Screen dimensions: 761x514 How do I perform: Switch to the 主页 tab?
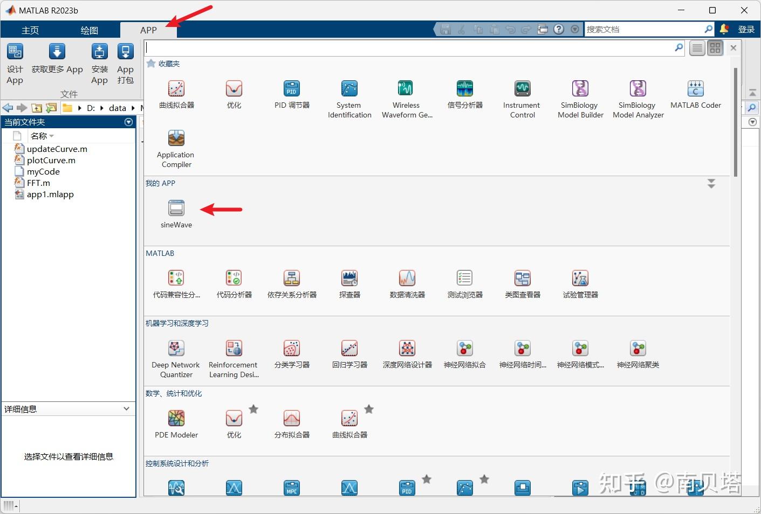(30, 30)
